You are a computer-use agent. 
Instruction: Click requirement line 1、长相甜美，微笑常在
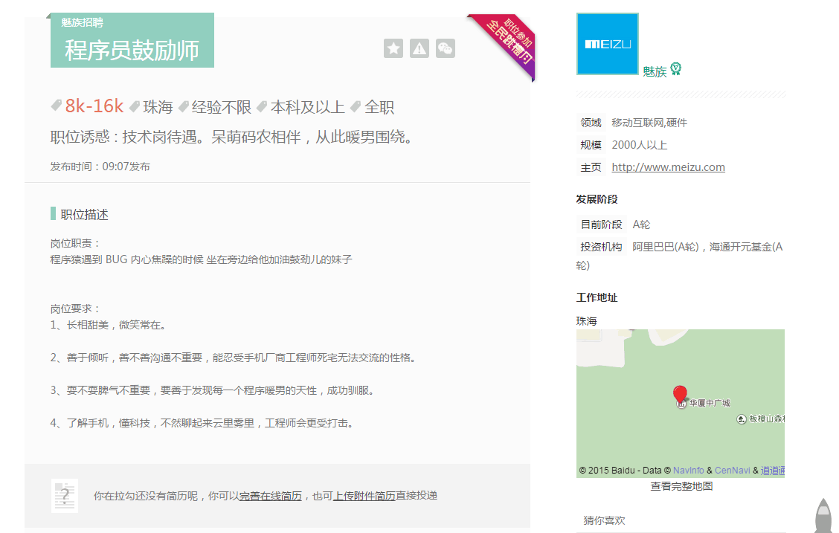[x=109, y=325]
